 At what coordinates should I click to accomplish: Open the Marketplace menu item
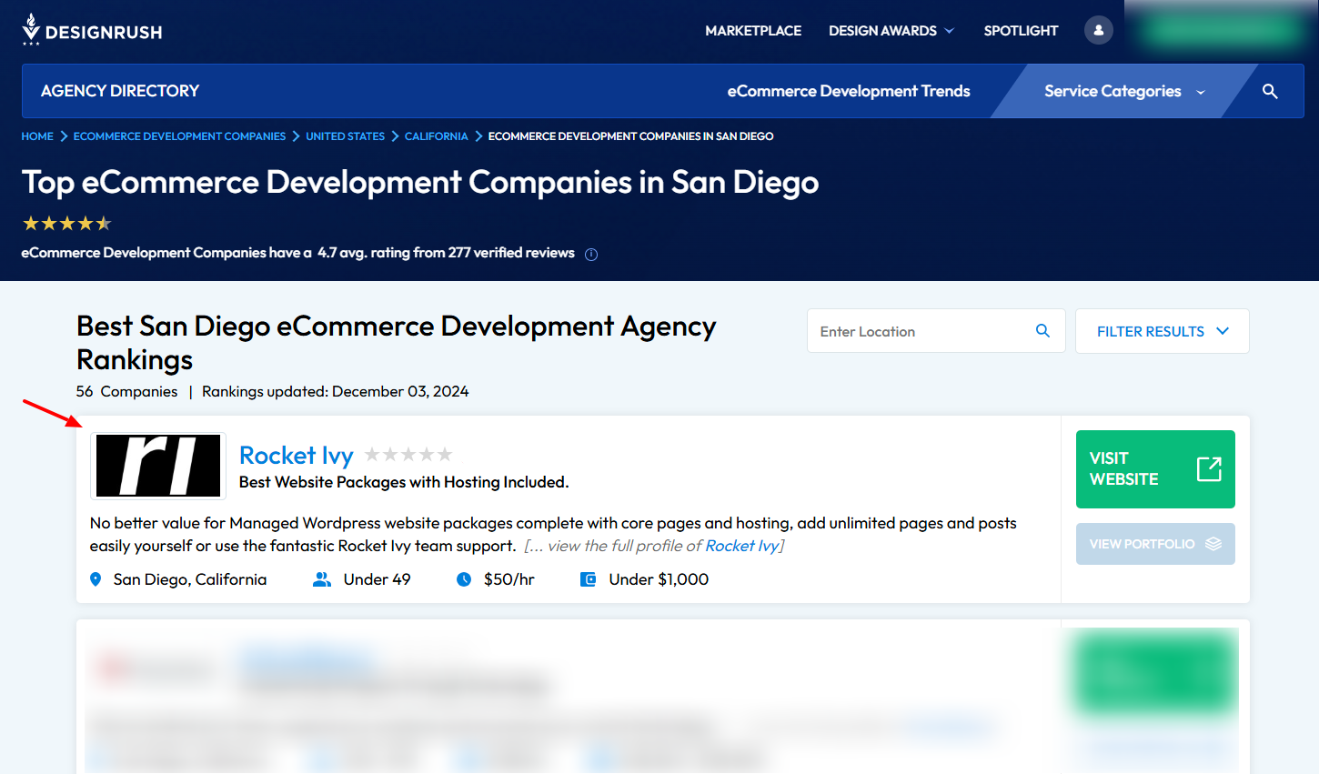pos(753,31)
